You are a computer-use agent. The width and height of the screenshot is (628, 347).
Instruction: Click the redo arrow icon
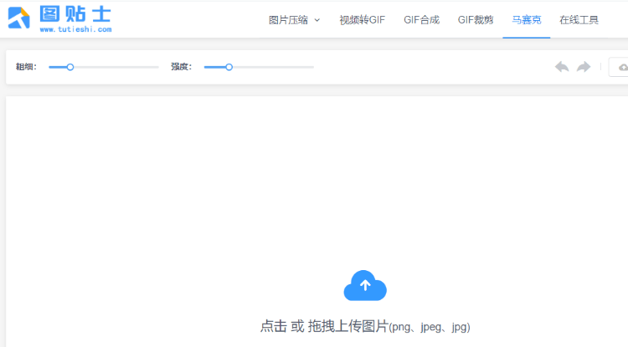coord(584,67)
